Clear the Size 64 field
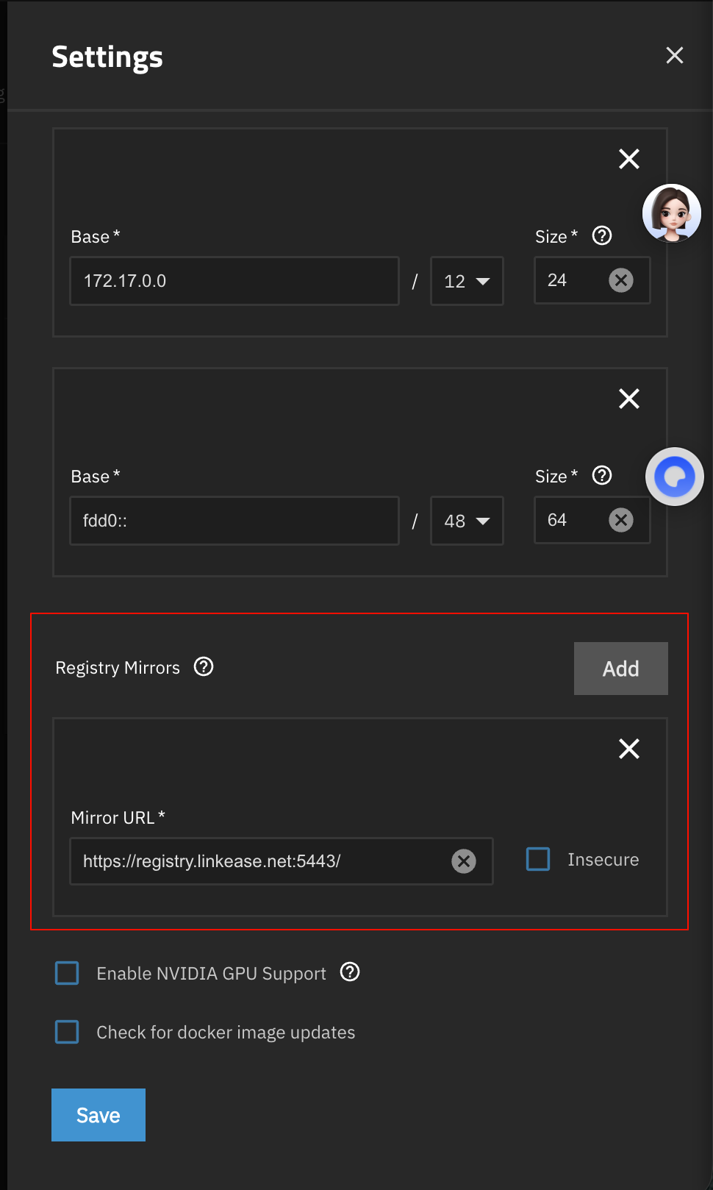 pyautogui.click(x=621, y=520)
